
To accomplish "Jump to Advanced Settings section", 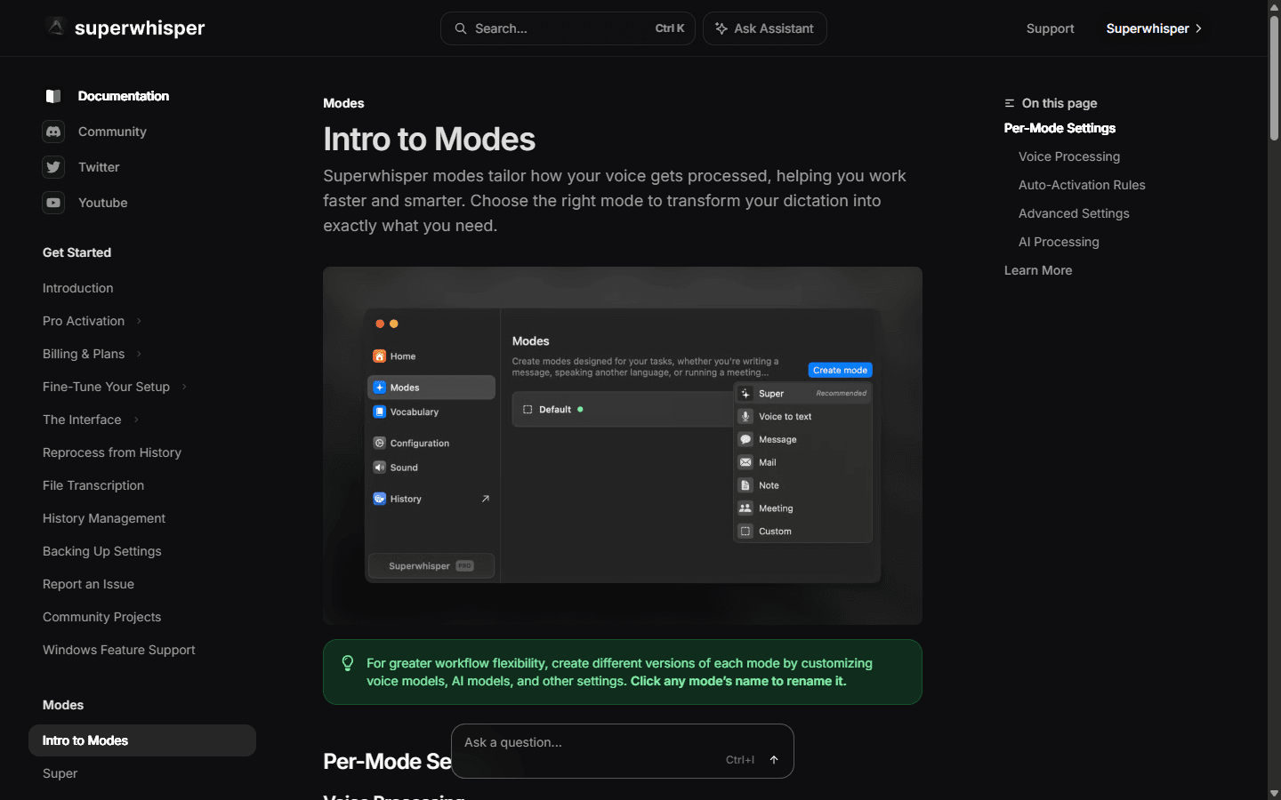I will pos(1074,213).
